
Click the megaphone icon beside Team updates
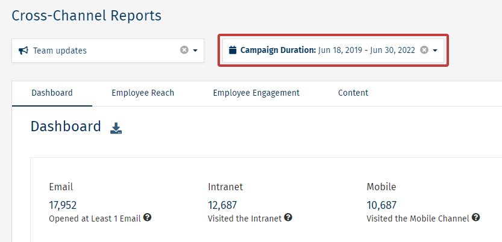point(24,51)
